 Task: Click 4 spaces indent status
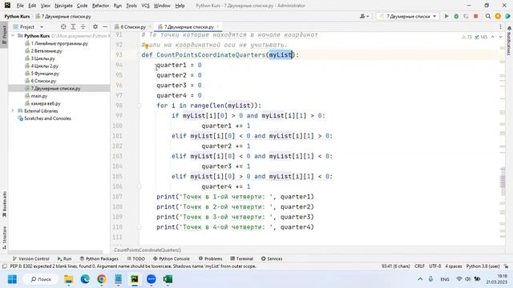[454, 266]
